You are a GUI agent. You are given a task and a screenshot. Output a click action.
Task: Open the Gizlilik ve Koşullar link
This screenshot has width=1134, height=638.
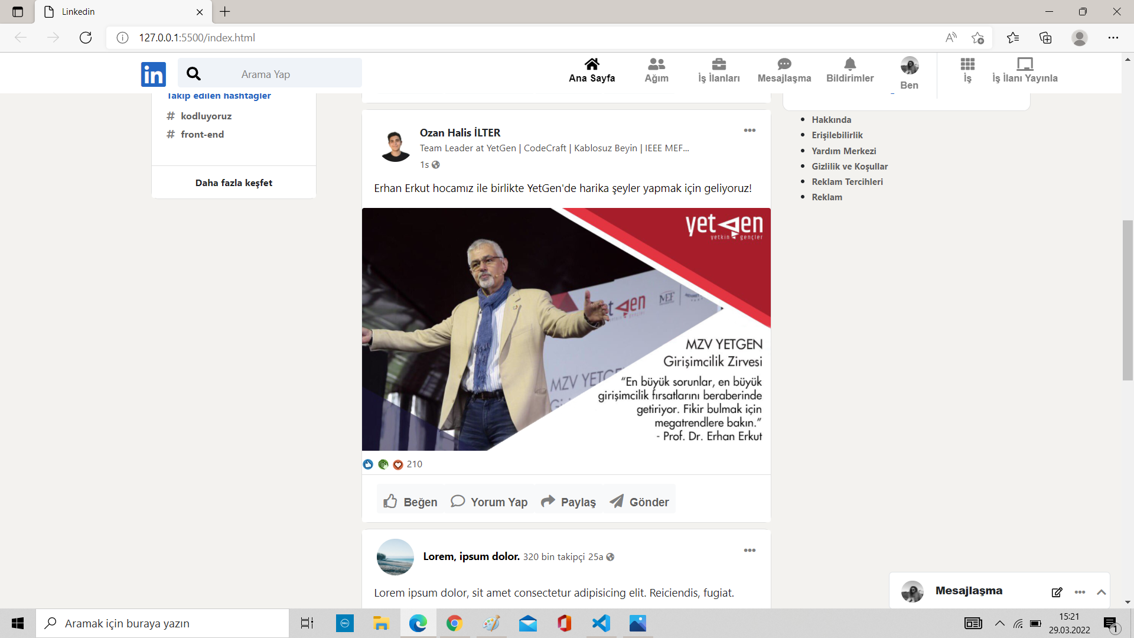849,166
